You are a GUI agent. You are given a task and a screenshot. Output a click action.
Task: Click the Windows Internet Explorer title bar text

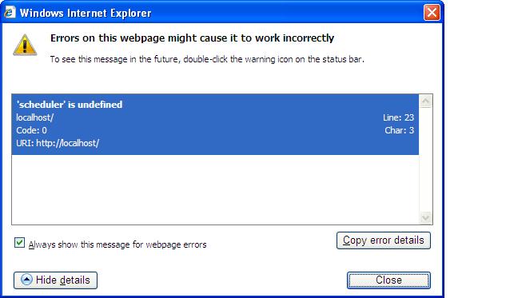[86, 13]
